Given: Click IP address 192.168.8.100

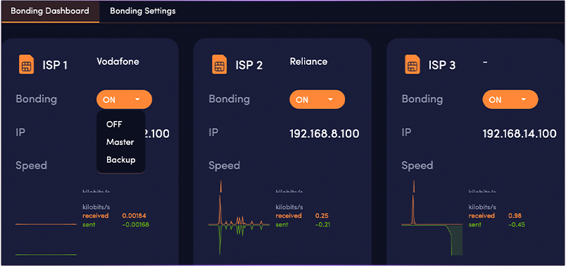Looking at the screenshot, I should [325, 134].
